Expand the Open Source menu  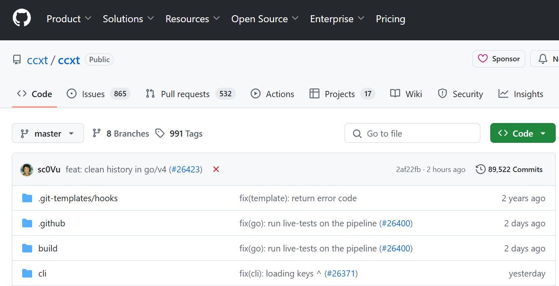click(265, 19)
